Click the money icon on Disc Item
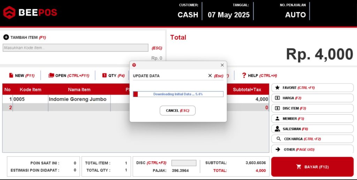The width and height of the screenshot is (357, 180). tap(277, 108)
